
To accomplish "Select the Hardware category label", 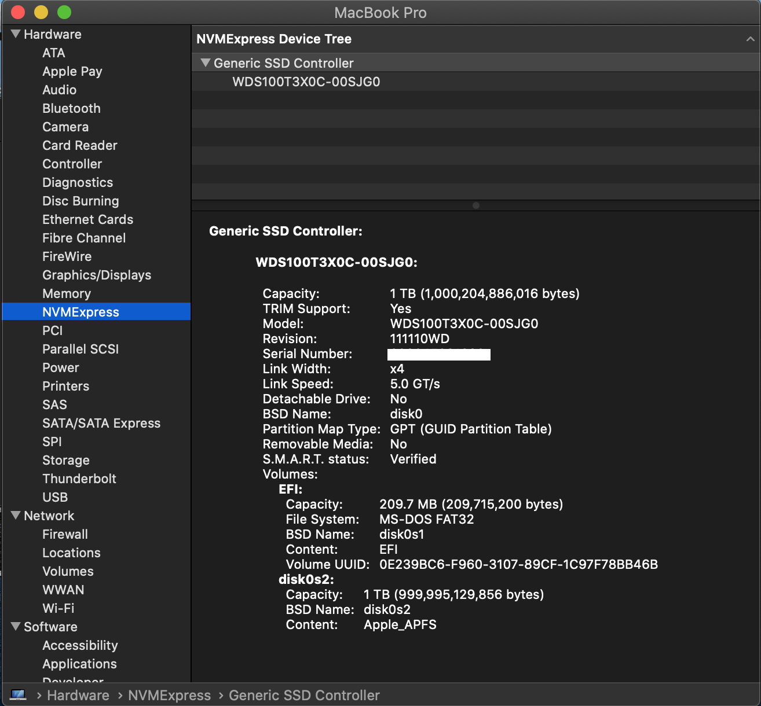I will (53, 34).
